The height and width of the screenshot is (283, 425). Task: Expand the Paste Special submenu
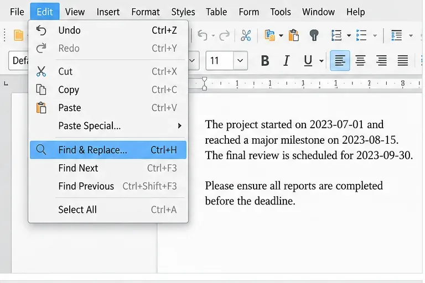click(108, 126)
